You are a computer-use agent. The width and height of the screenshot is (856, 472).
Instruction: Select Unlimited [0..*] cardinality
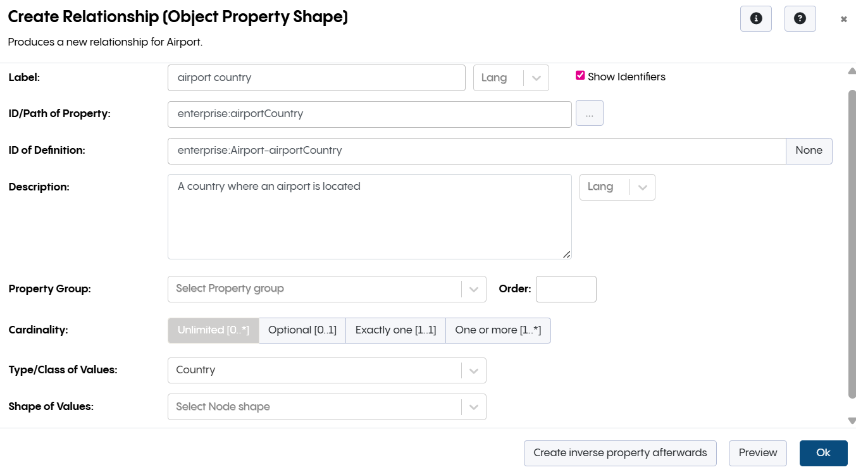tap(213, 330)
